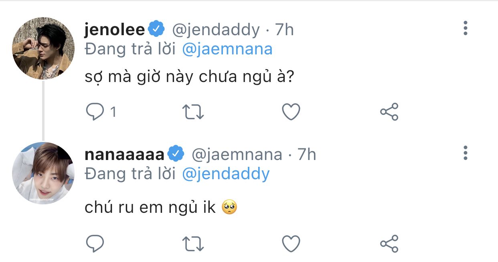Reply to nanaaaaa's tweet

click(95, 243)
